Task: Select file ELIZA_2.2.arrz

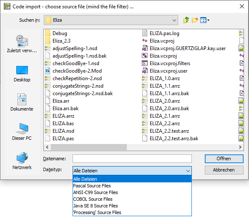Action: pos(165,124)
